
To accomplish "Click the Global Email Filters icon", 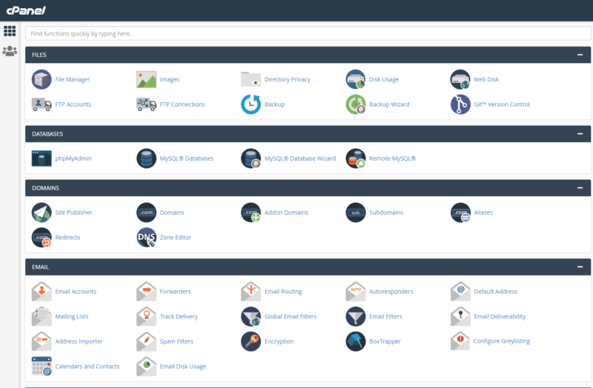I will pos(251,316).
